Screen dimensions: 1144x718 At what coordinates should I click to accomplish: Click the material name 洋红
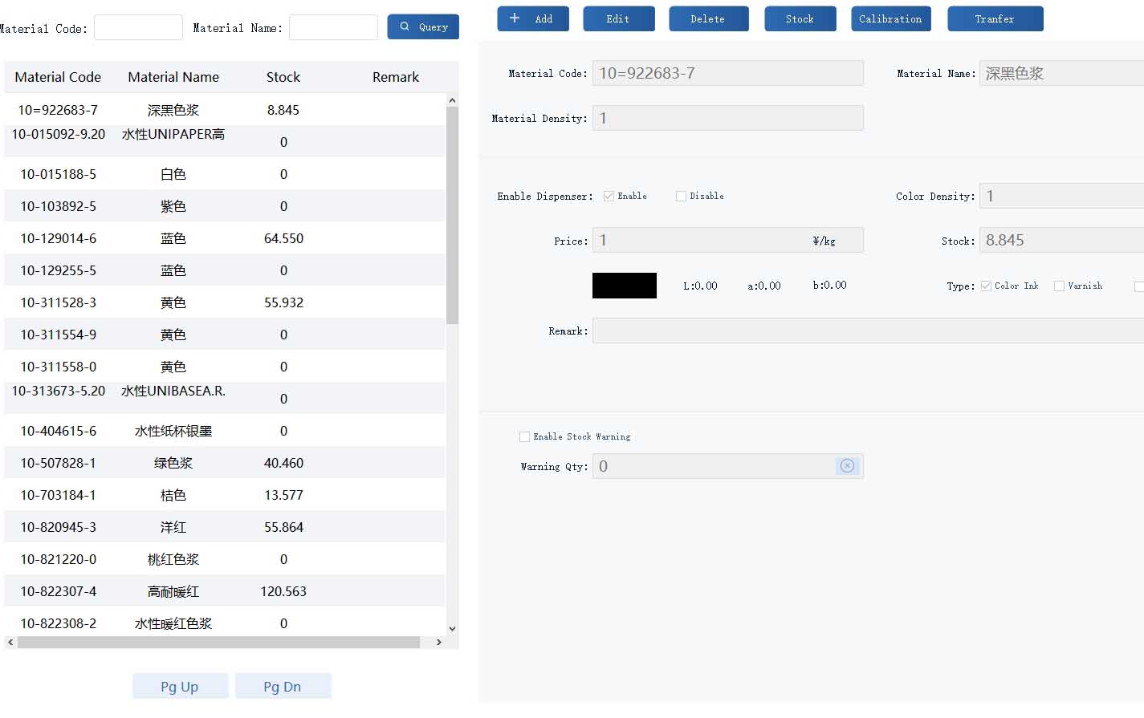173,527
